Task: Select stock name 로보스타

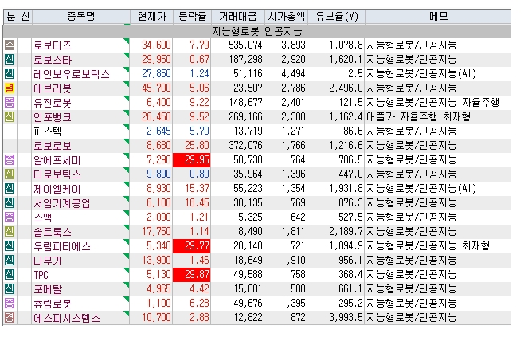Action: tap(53, 60)
